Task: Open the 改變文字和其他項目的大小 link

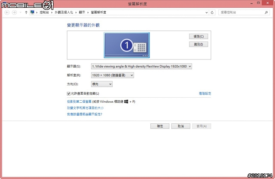Action: (85, 108)
